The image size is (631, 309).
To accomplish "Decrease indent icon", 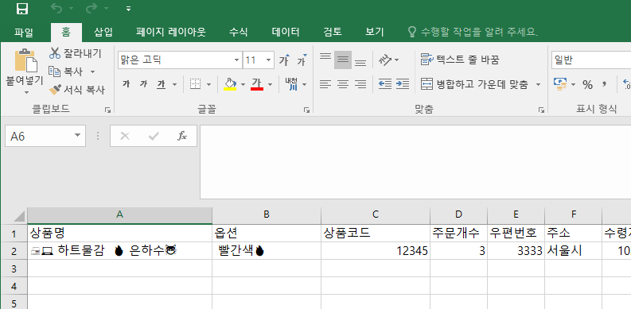I will [x=385, y=84].
